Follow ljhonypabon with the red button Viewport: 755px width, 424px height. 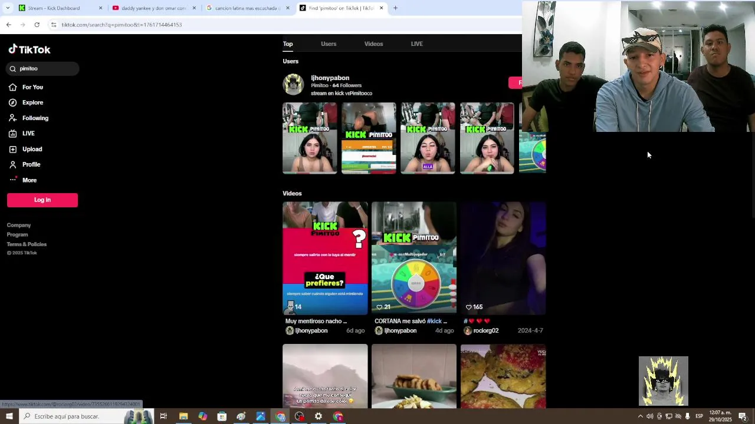coord(516,83)
